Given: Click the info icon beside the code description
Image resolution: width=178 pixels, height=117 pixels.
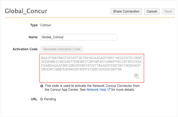Looking at the screenshot, I should 42,86.
